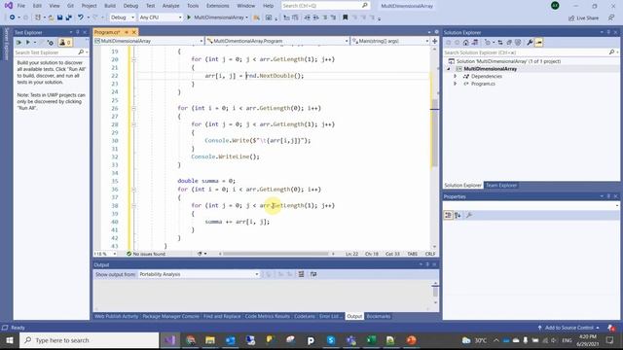Image resolution: width=623 pixels, height=350 pixels.
Task: Click the No issues found indicator
Action: (146, 254)
